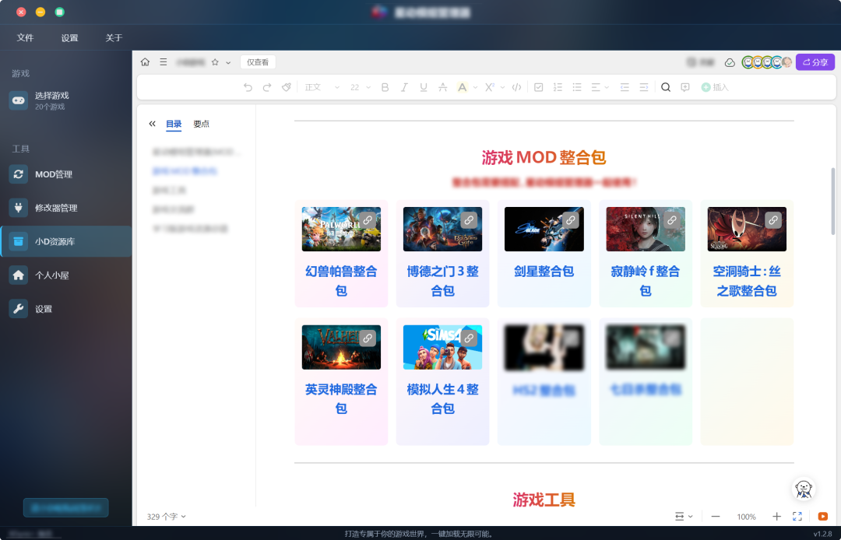Click the decrease indent icon
The width and height of the screenshot is (841, 540).
[x=625, y=87]
